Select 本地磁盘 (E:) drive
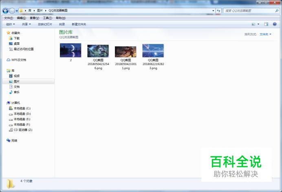The image size is (282, 192). (22, 119)
